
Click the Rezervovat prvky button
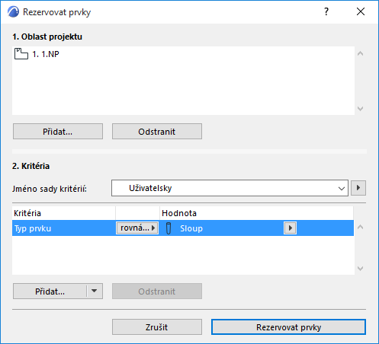[x=288, y=327]
